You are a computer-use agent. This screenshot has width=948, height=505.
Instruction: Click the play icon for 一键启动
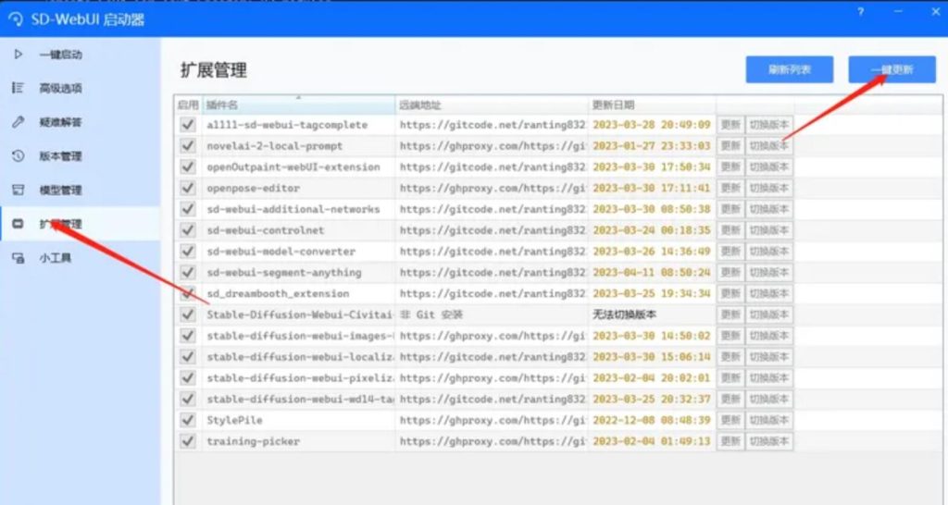pos(18,55)
